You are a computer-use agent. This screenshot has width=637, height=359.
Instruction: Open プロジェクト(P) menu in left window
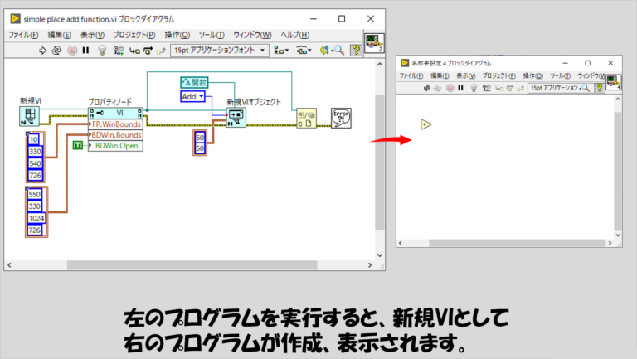point(134,35)
